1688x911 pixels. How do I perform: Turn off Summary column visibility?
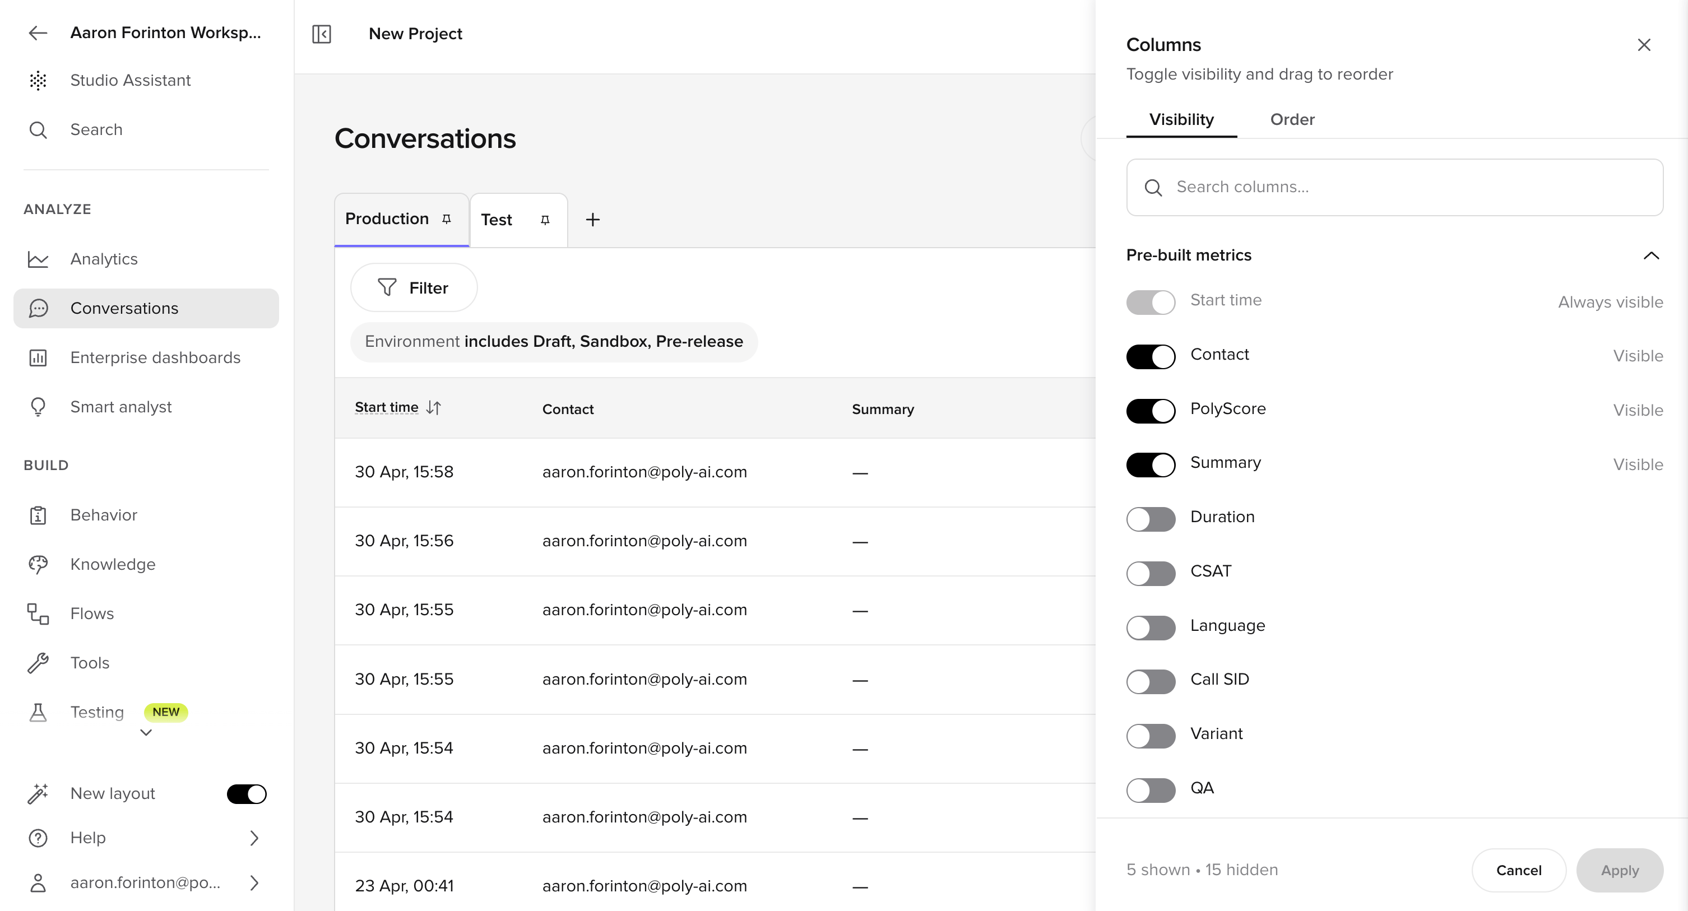click(x=1151, y=465)
